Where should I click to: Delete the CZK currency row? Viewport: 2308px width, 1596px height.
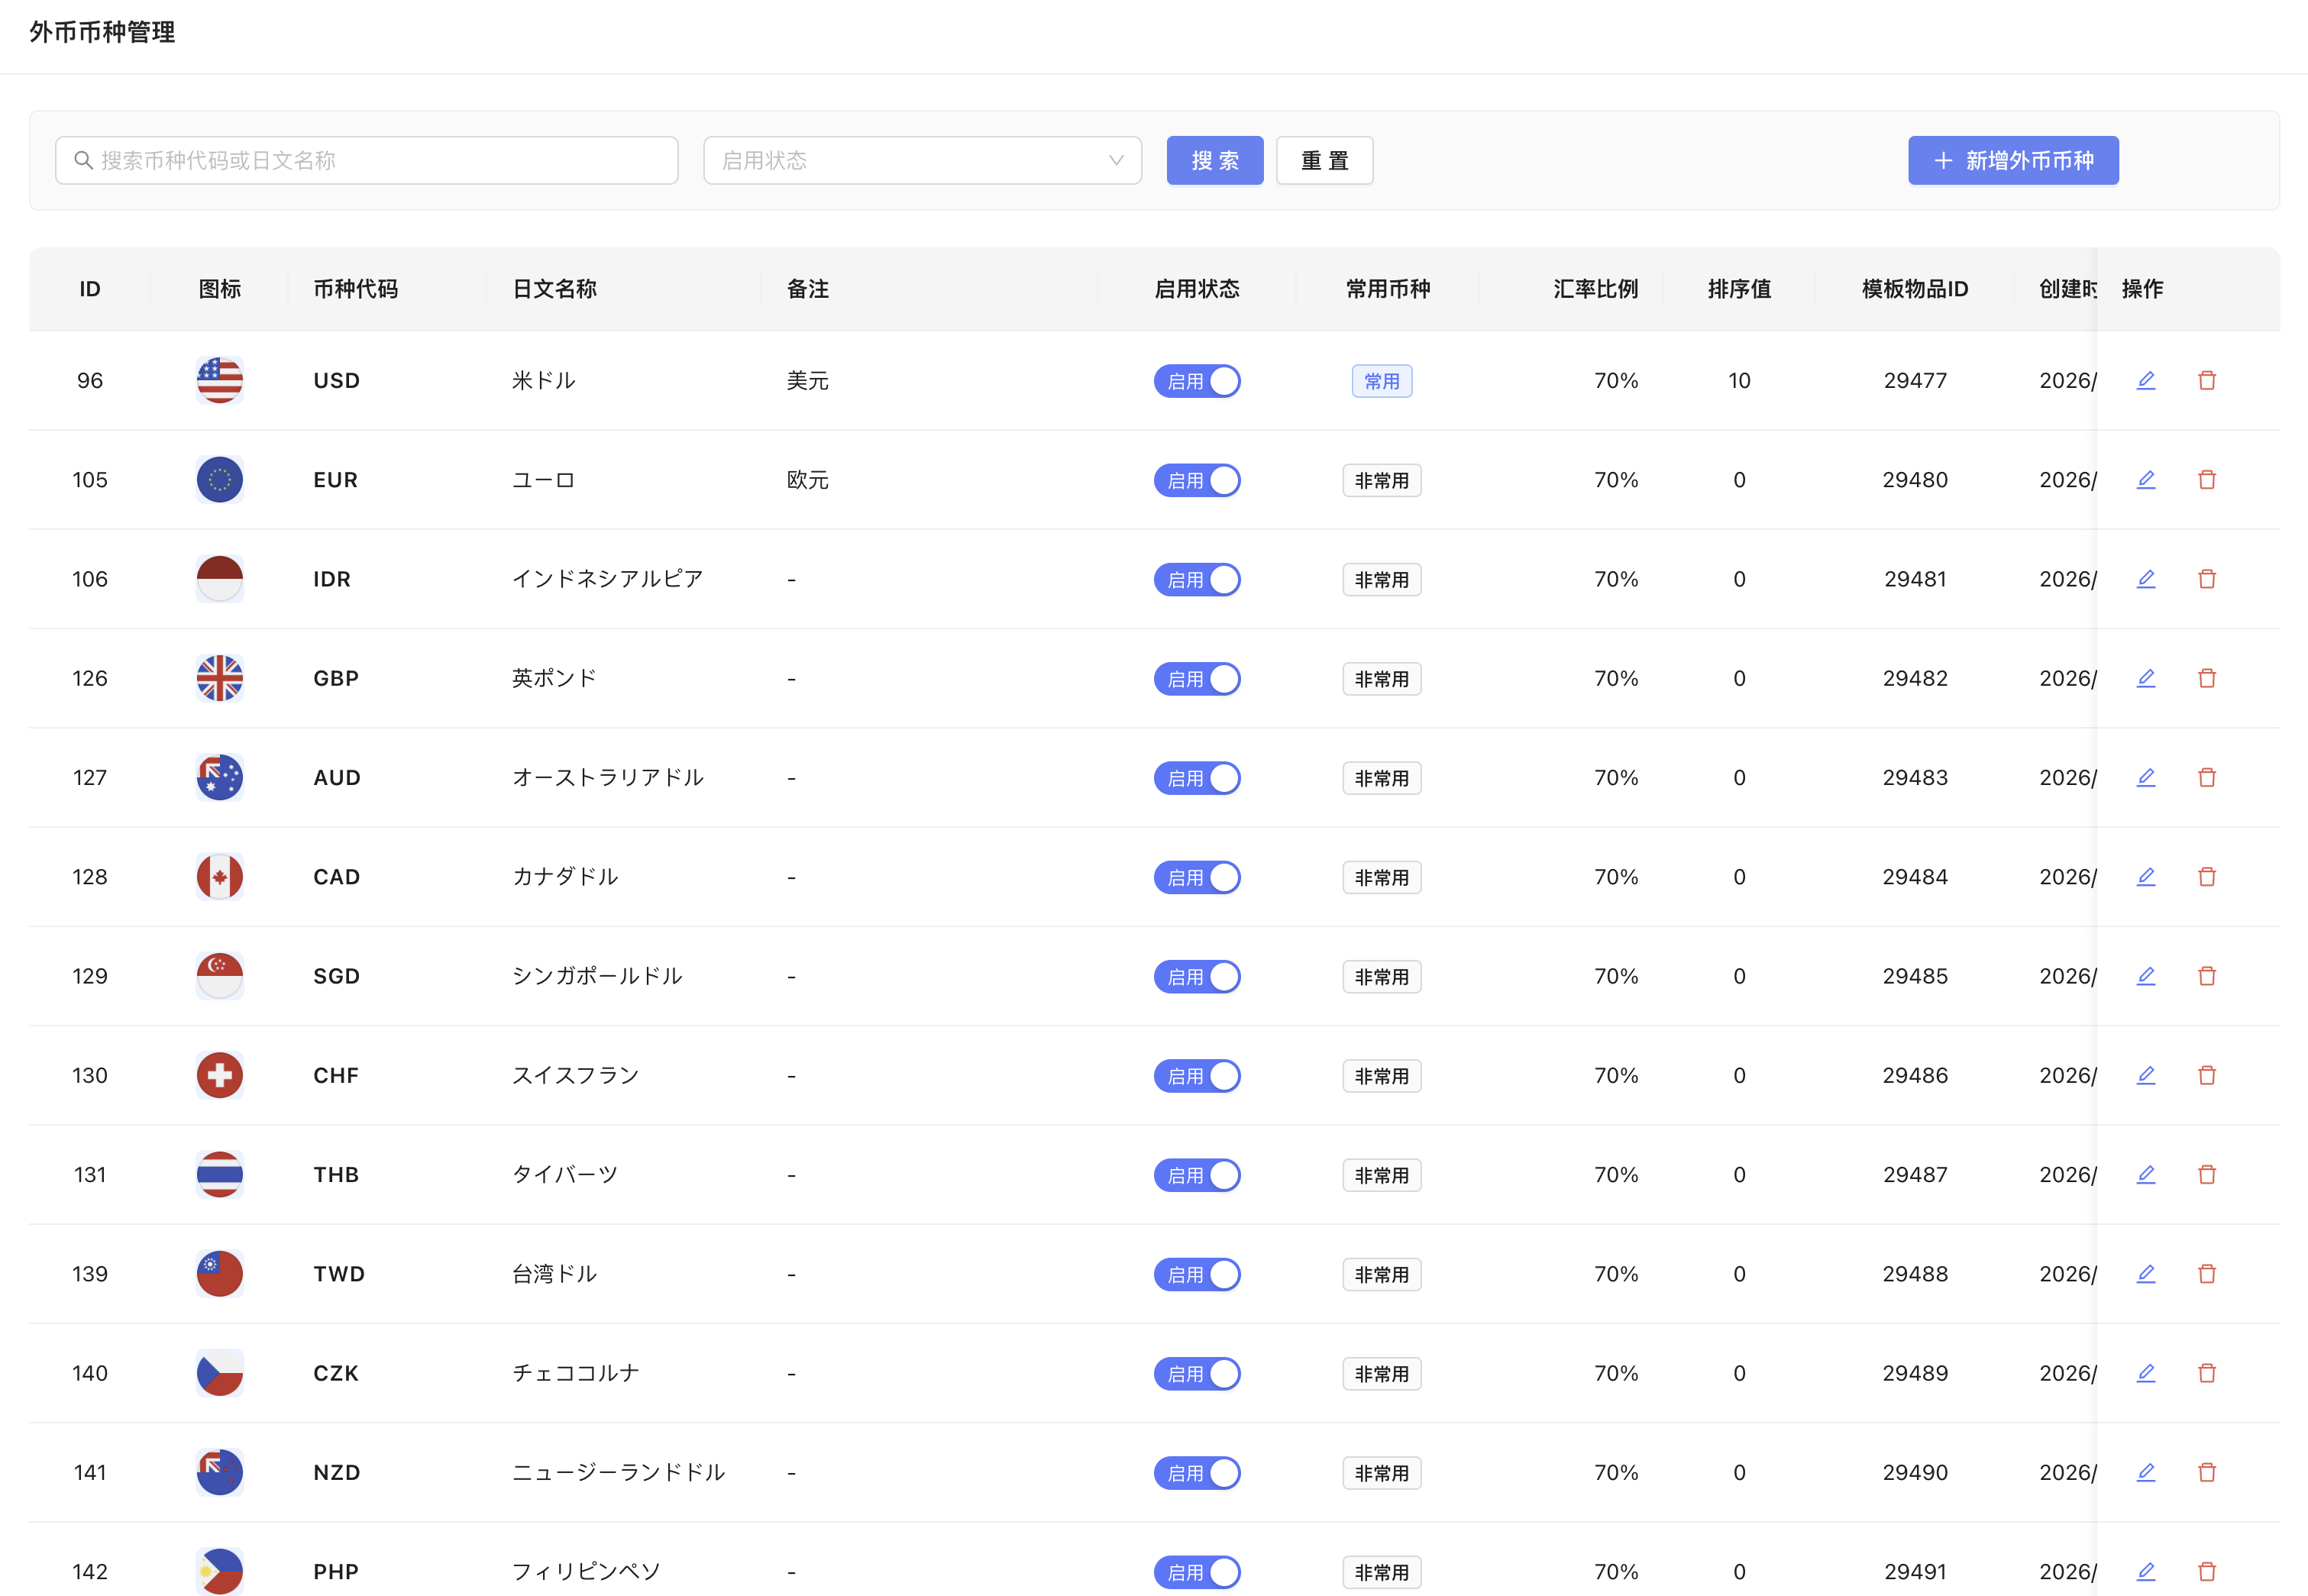(x=2206, y=1372)
